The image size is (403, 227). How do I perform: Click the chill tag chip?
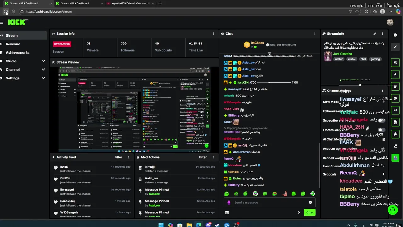[x=363, y=59]
